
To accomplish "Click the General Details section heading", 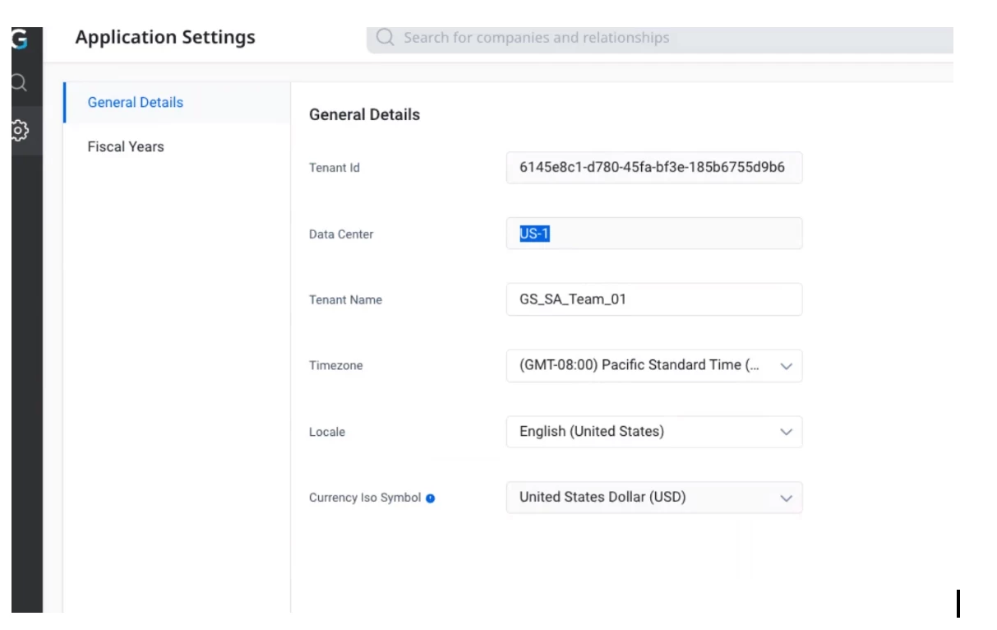I will 364,115.
